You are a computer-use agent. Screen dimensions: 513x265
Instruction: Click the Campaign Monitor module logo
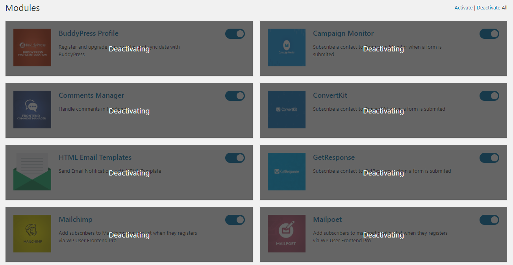pos(287,48)
